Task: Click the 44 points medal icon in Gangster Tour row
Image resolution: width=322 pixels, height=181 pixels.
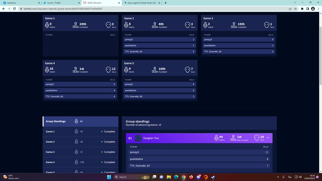Action: coord(216,138)
